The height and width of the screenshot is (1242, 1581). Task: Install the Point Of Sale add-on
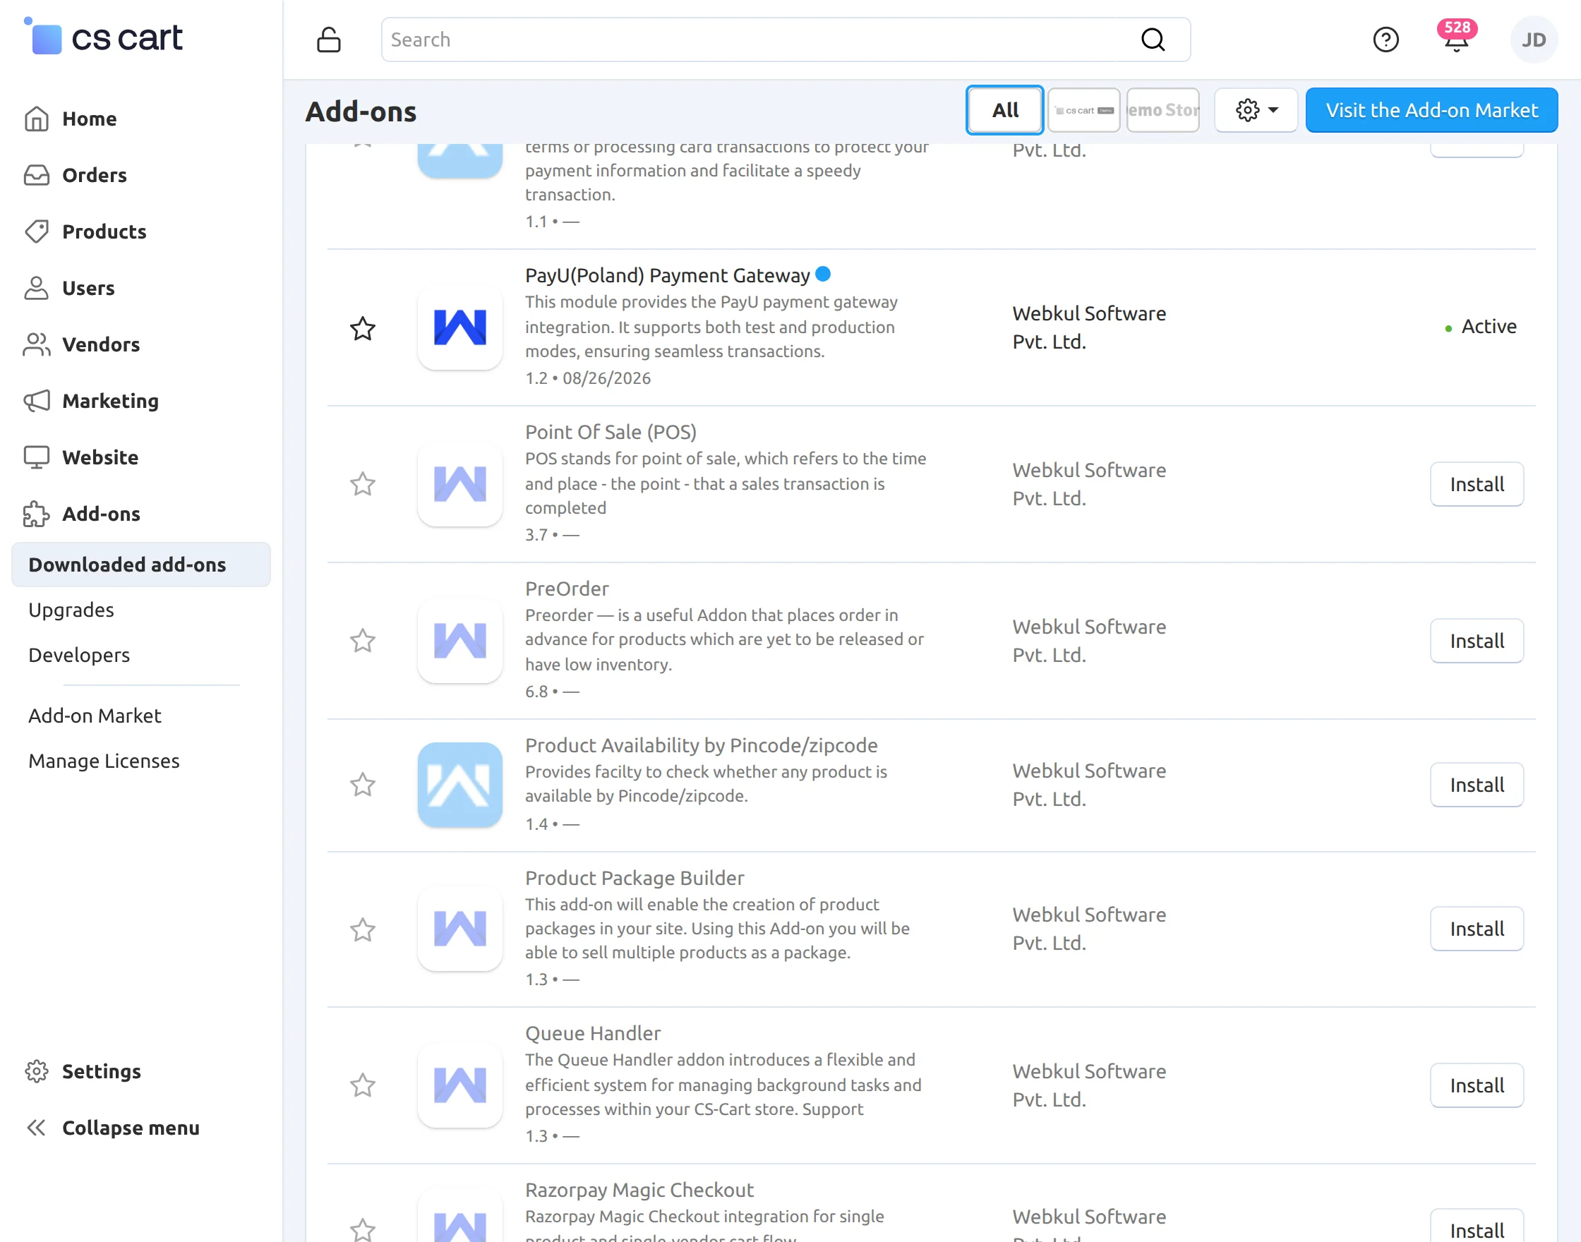tap(1477, 484)
